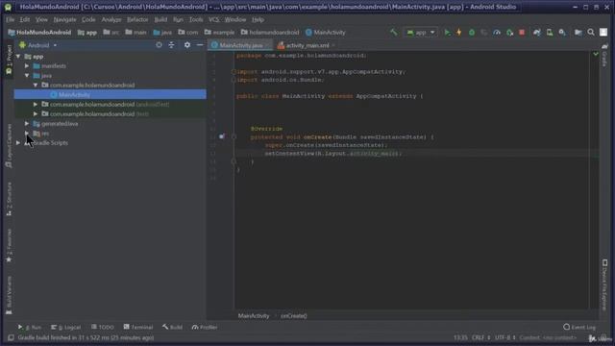Open the Refactor menu
Viewport: 615px width, 346px height.
pos(137,19)
